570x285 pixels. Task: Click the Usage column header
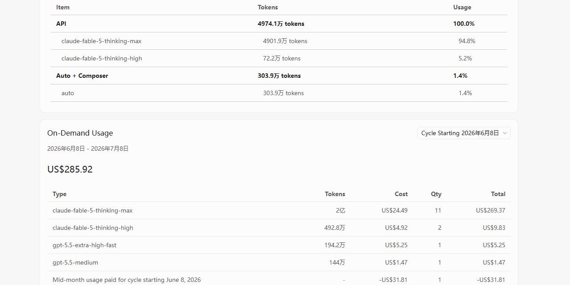click(462, 7)
